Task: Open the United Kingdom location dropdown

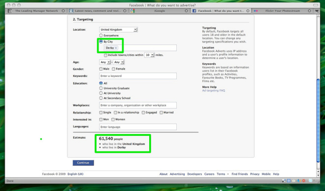Action: 118,30
